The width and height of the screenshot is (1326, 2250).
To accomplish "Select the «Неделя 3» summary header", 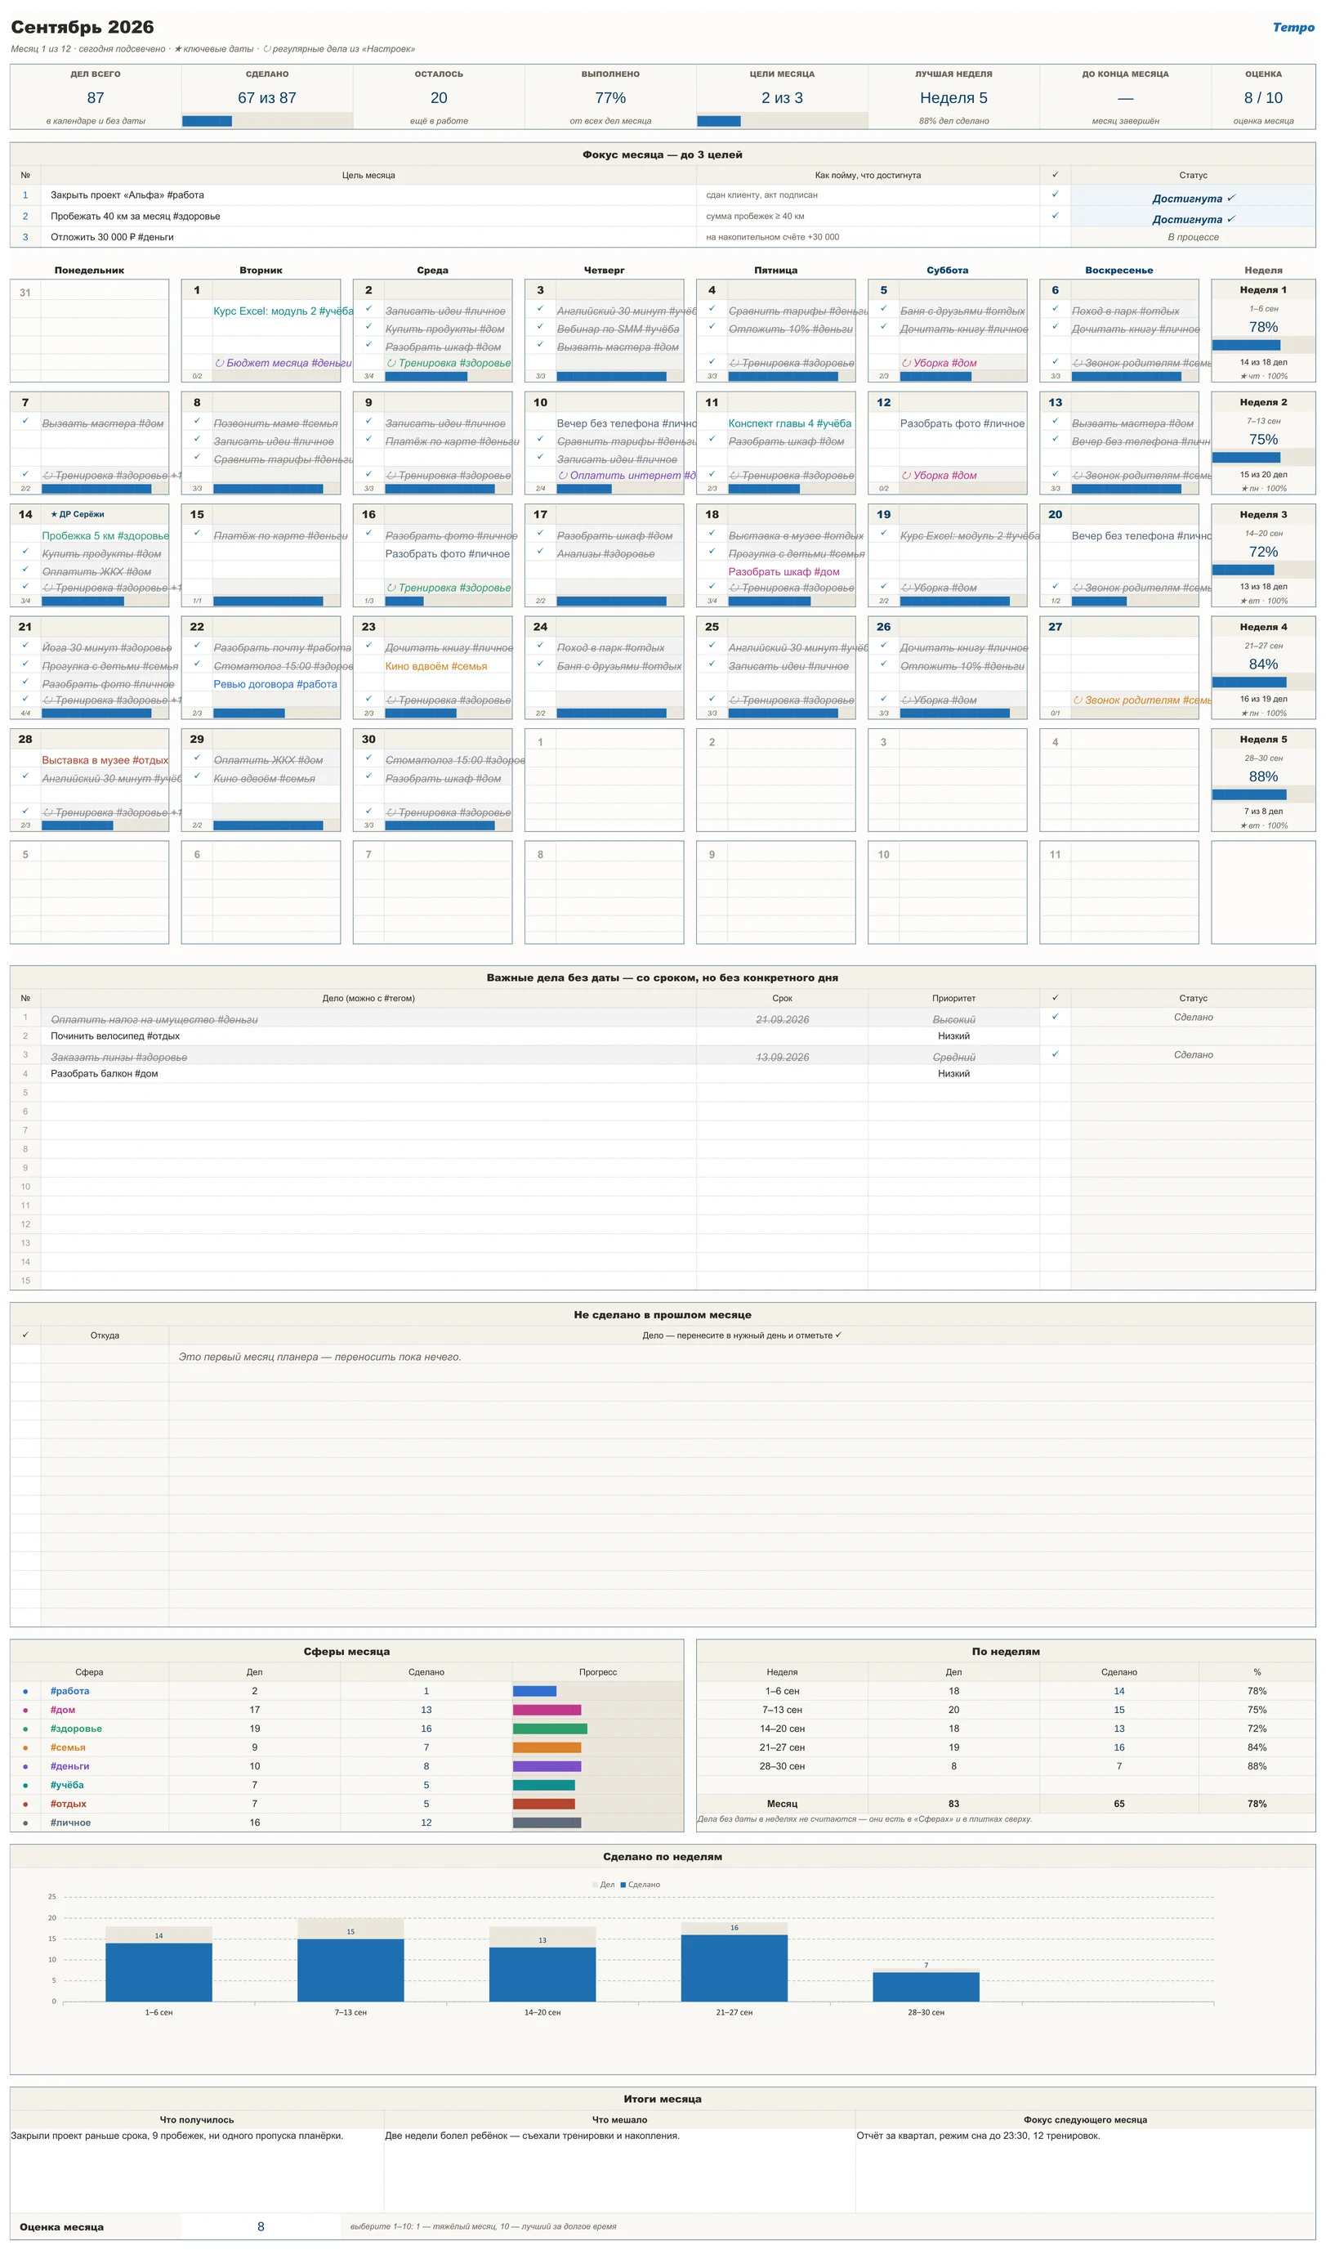I will pyautogui.click(x=1262, y=515).
